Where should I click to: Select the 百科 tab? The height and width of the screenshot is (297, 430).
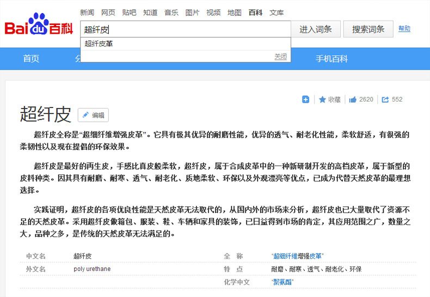[256, 12]
